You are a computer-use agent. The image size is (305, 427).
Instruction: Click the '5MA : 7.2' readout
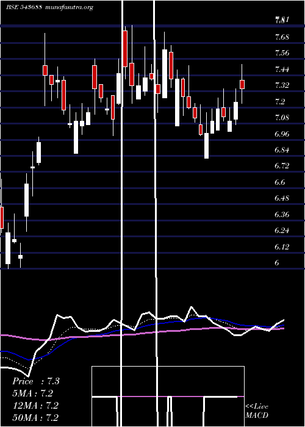(33, 393)
